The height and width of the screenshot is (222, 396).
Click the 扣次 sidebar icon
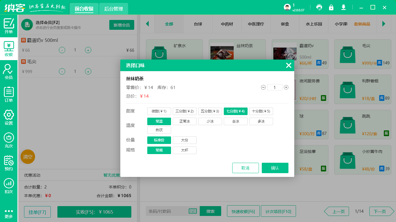pyautogui.click(x=9, y=185)
